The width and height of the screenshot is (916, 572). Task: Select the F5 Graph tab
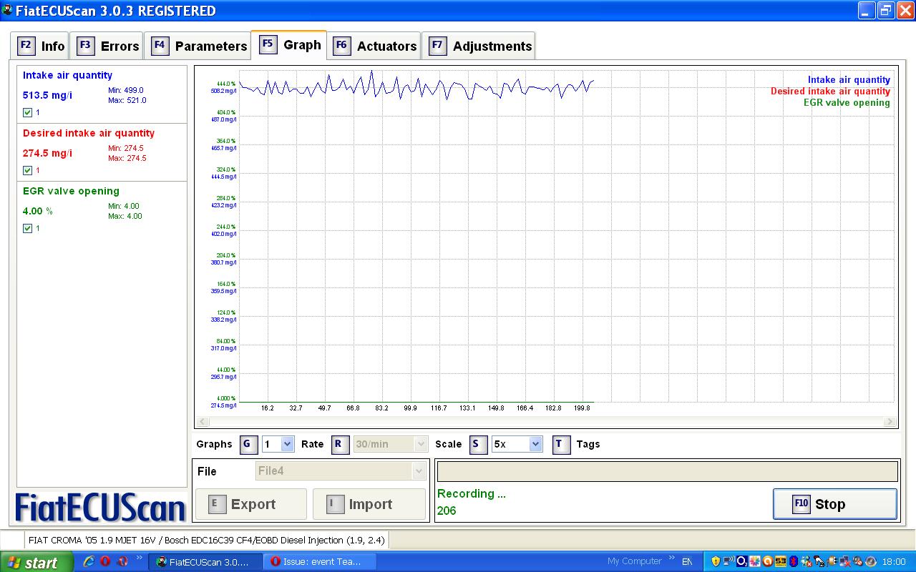[289, 44]
